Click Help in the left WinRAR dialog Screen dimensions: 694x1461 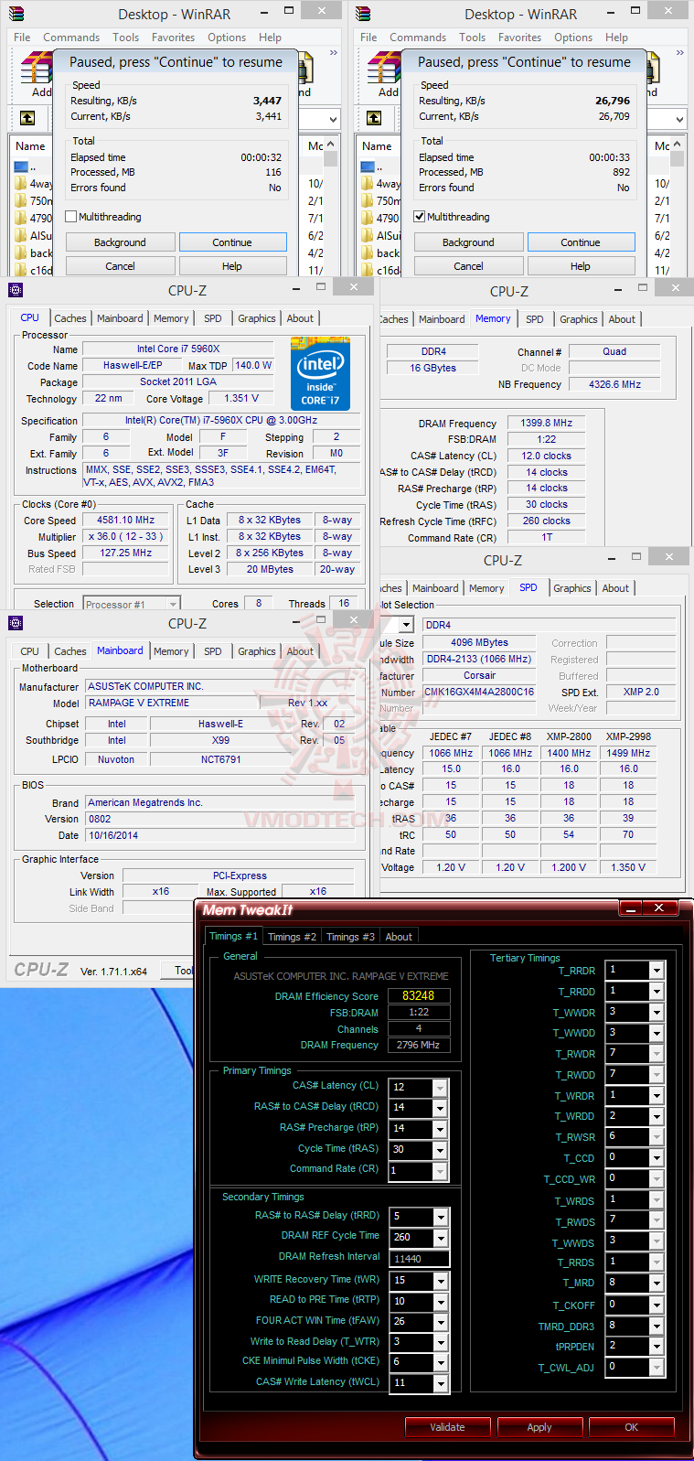pos(232,266)
